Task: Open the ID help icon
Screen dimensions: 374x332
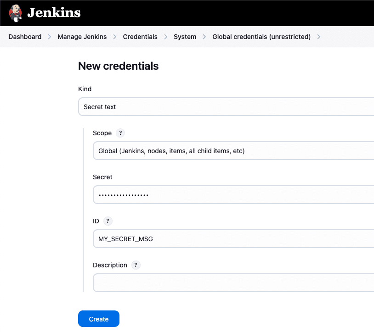Action: 108,221
